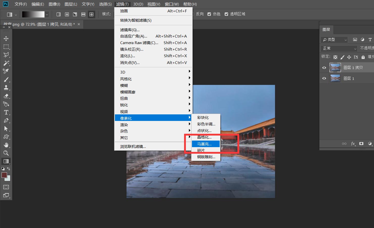Viewport: 374px width, 228px height.
Task: Select the Polygonal Lasso tool
Action: pos(6,55)
